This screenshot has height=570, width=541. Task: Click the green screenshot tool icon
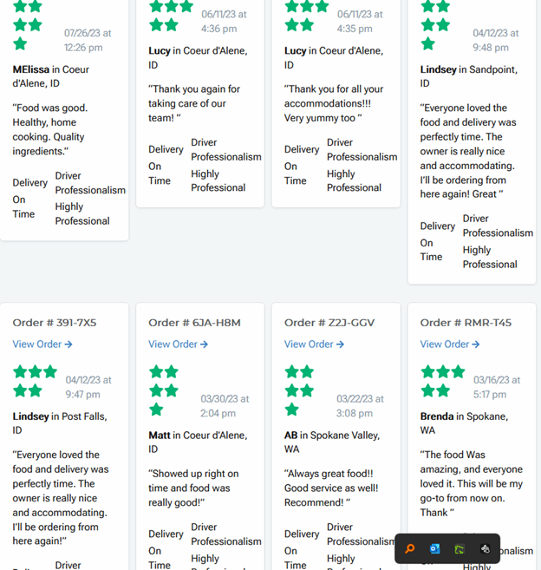point(460,548)
